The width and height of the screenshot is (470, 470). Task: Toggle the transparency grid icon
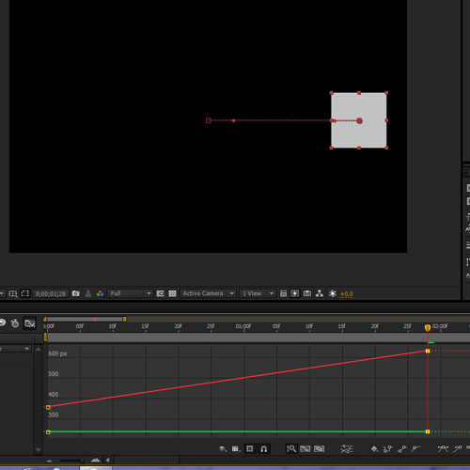[x=172, y=293]
